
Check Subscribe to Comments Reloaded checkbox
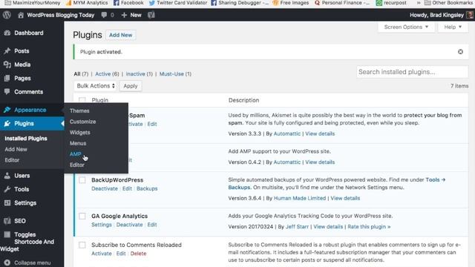click(x=82, y=245)
